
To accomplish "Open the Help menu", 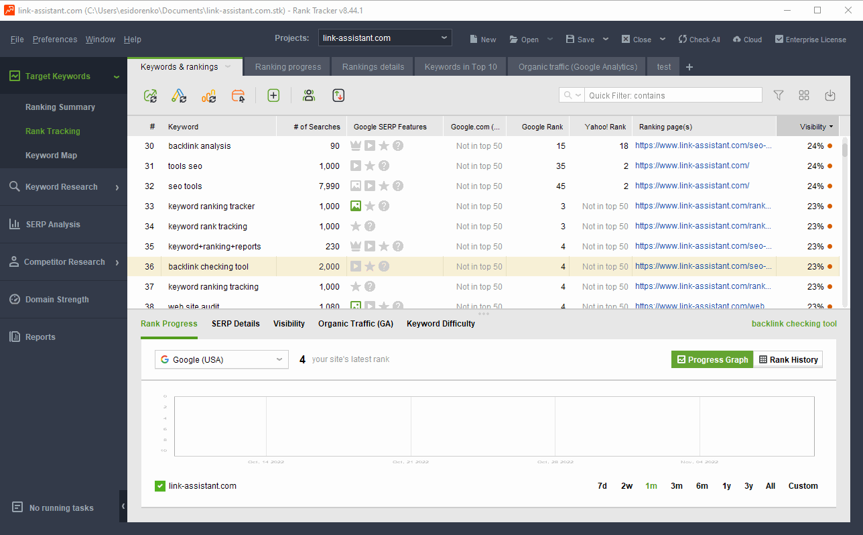I will coord(133,40).
